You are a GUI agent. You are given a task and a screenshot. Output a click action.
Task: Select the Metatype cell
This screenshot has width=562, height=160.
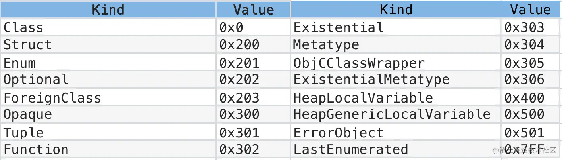(x=396, y=44)
